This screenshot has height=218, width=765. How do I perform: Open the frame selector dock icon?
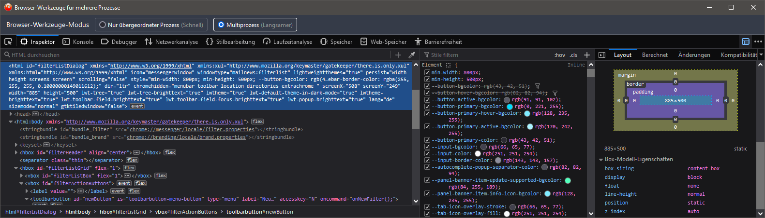pyautogui.click(x=746, y=42)
